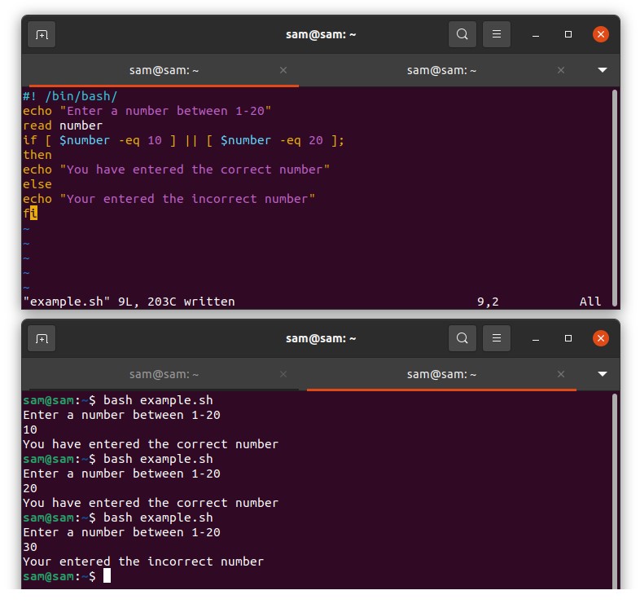This screenshot has height=608, width=640.
Task: Click the input value '30' in the bottom terminal
Action: coord(30,547)
